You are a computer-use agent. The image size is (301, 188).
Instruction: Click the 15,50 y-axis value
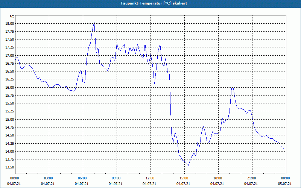click(x=9, y=103)
